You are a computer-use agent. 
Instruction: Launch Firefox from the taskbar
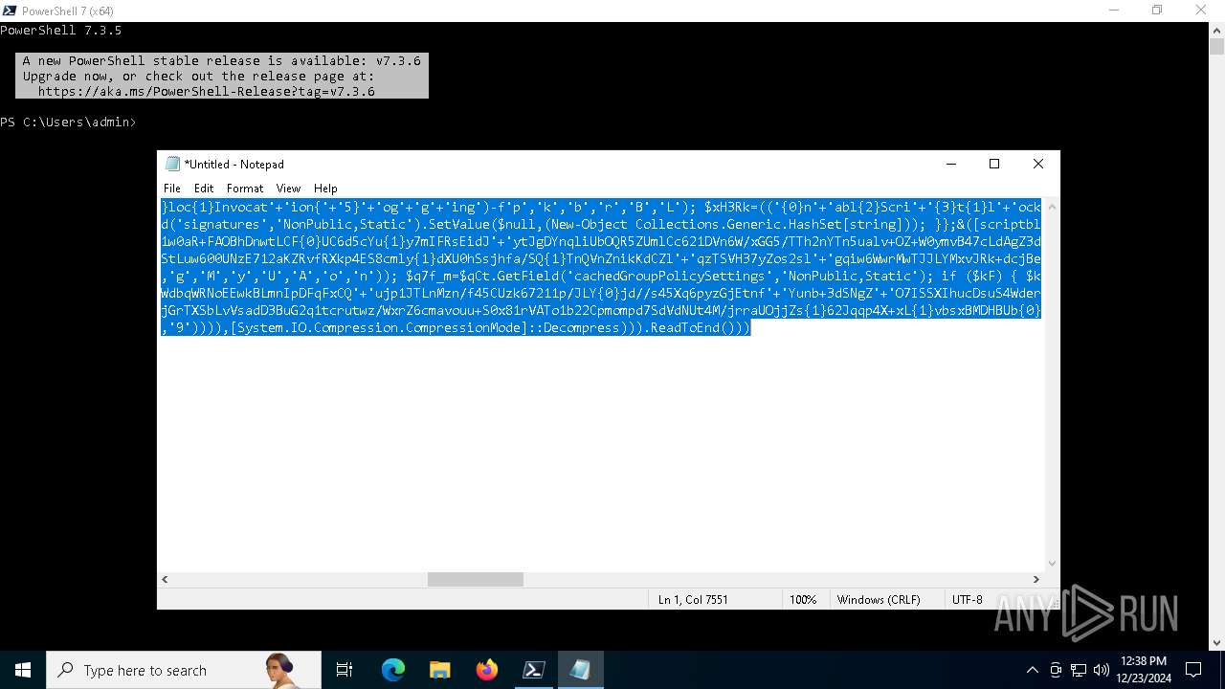click(487, 670)
